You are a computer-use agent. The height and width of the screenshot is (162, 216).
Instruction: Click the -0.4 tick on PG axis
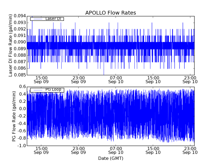[x=22, y=123]
